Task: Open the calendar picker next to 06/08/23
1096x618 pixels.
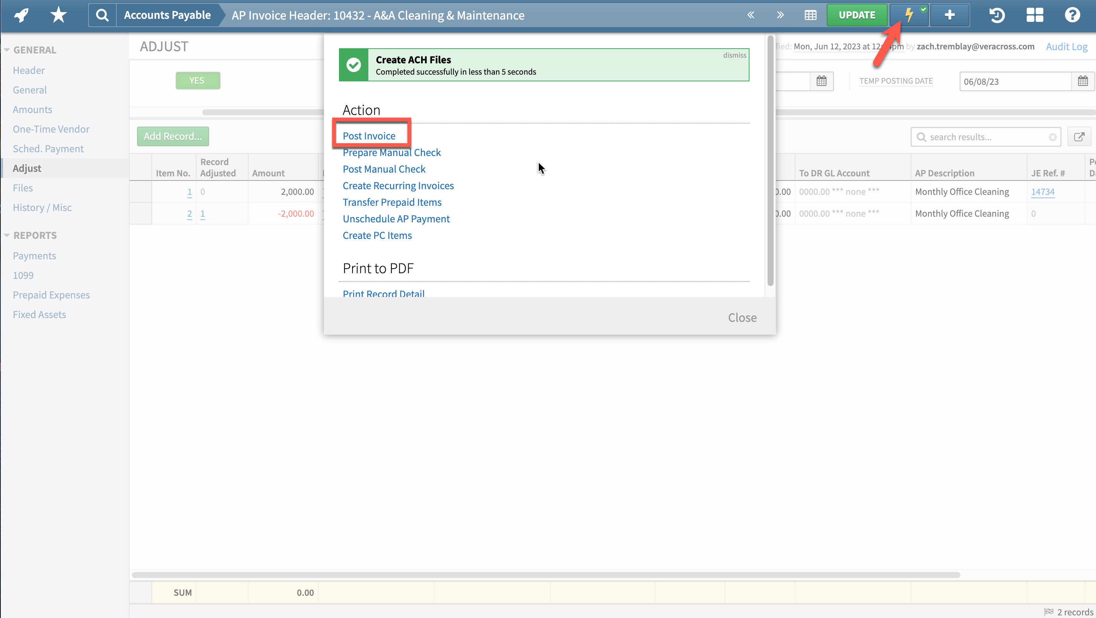Action: pyautogui.click(x=1083, y=81)
